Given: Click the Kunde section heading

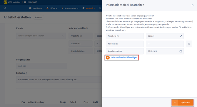Looking at the screenshot, I should coord(19,28).
